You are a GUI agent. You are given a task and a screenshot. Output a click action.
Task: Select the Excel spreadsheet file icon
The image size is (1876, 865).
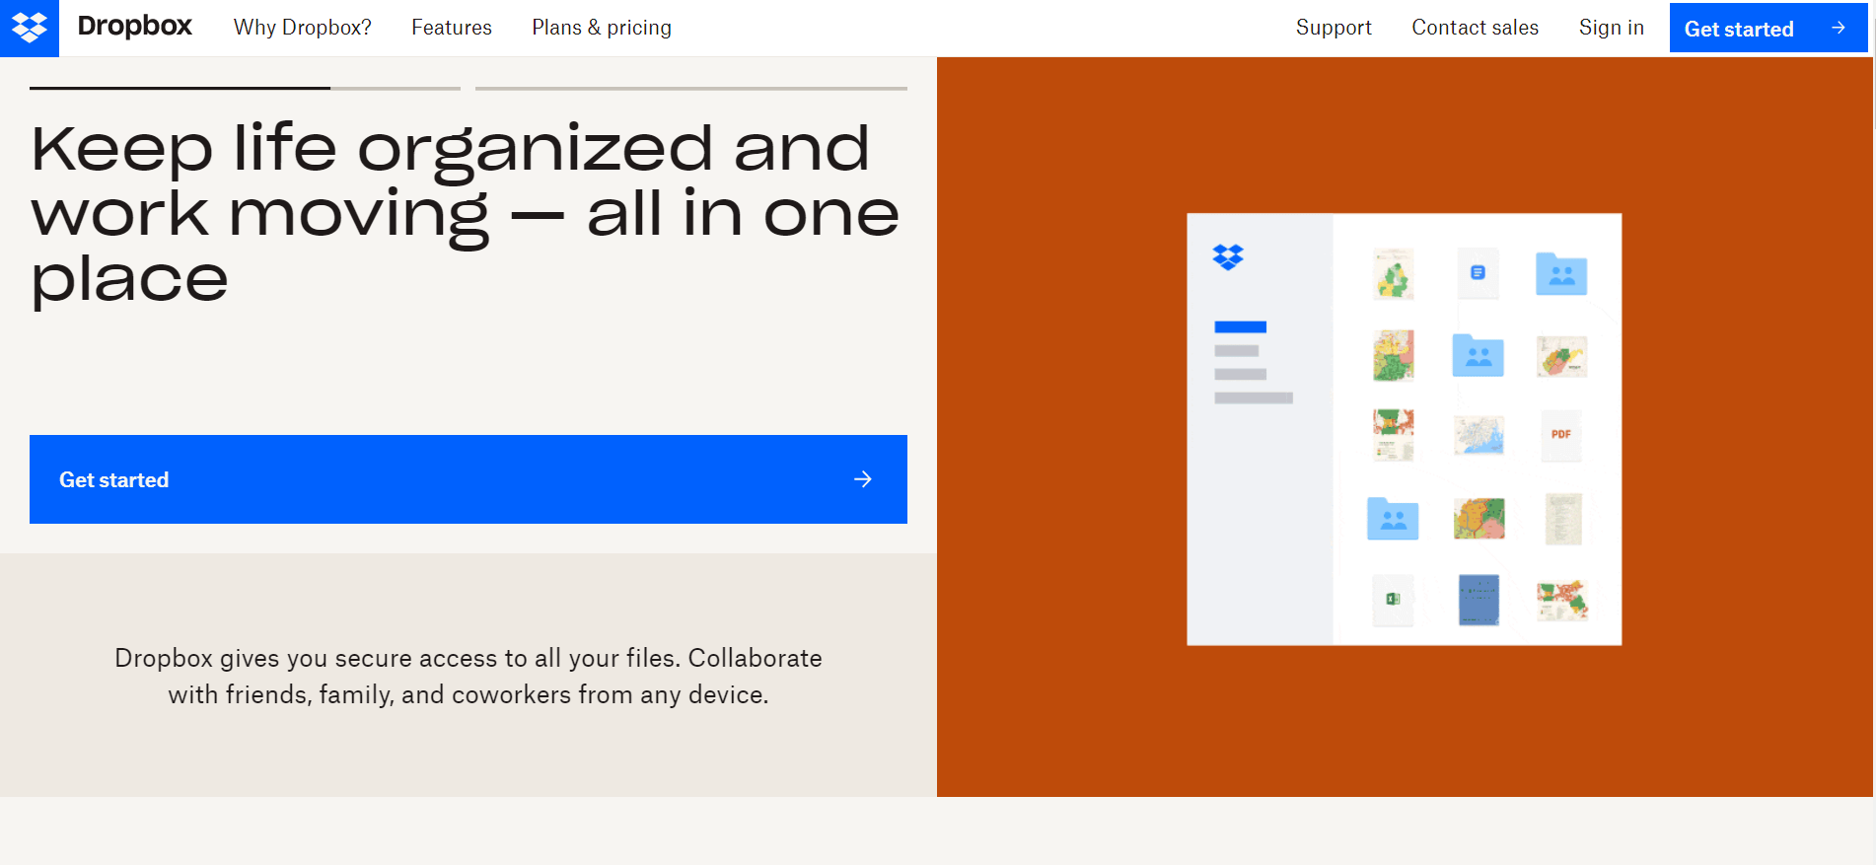[x=1393, y=600]
